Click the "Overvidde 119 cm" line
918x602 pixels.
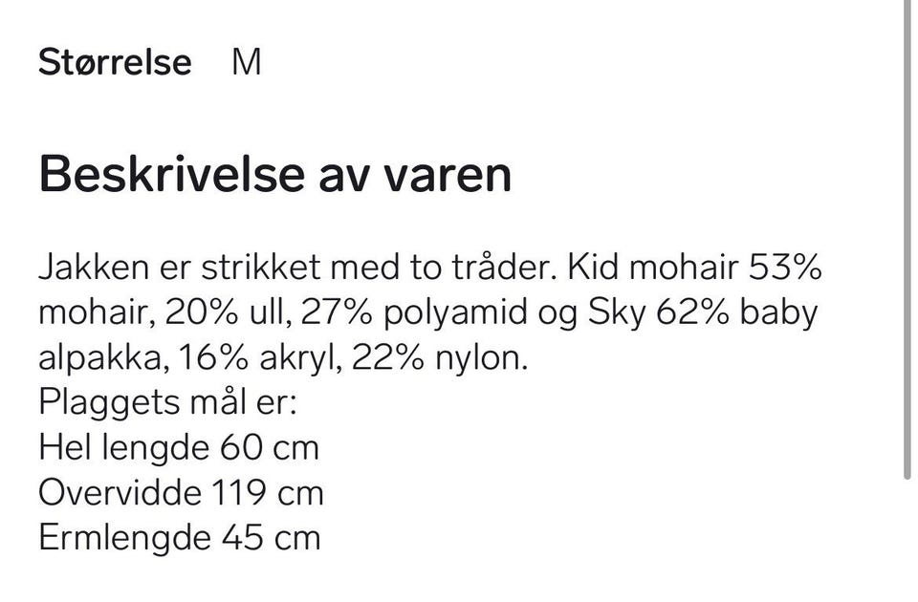click(x=182, y=492)
